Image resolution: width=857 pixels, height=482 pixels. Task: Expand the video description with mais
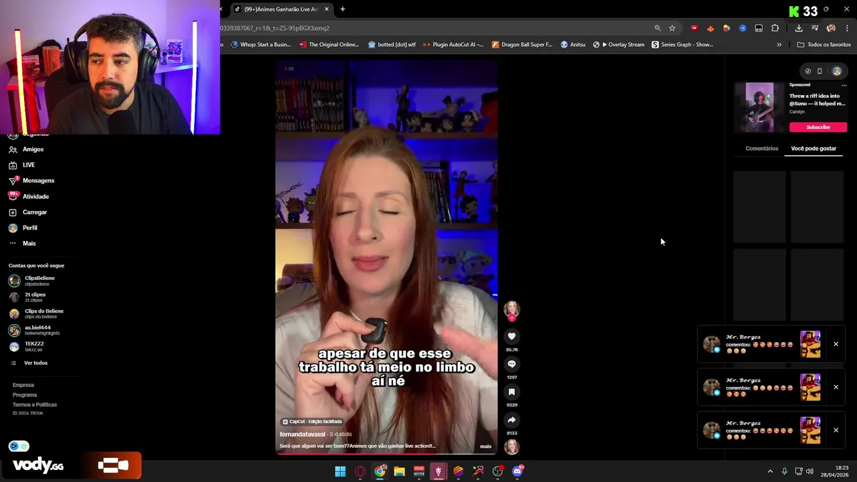click(x=485, y=447)
